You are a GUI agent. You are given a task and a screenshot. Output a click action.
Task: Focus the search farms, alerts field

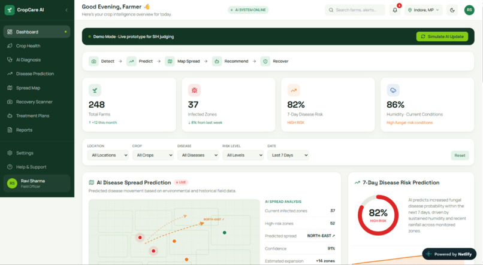tap(355, 10)
